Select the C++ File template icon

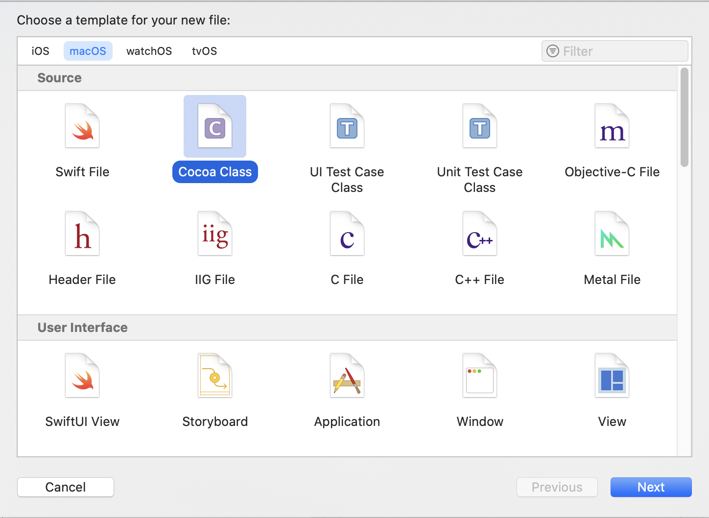point(480,234)
